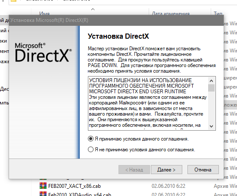Select Feb2010_X3DAudio_x64.cab file name
This screenshot has width=237, height=196.
tap(80, 194)
